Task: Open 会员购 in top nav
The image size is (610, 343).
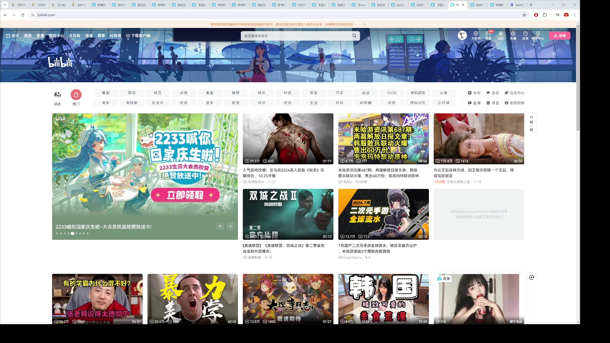Action: (74, 36)
